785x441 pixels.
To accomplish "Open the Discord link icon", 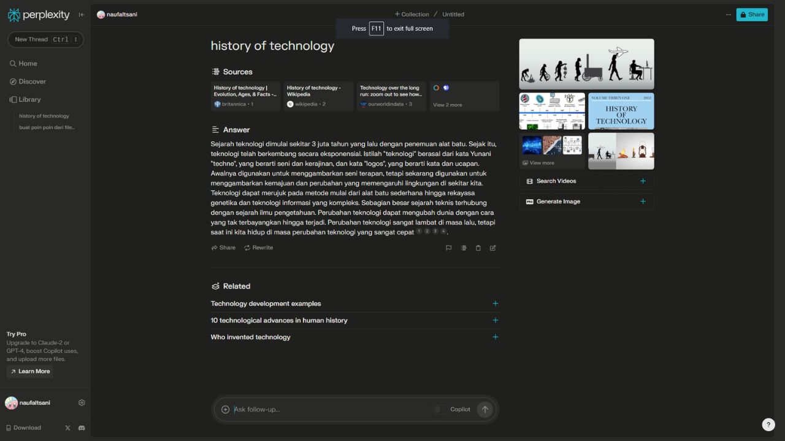I will (x=82, y=428).
